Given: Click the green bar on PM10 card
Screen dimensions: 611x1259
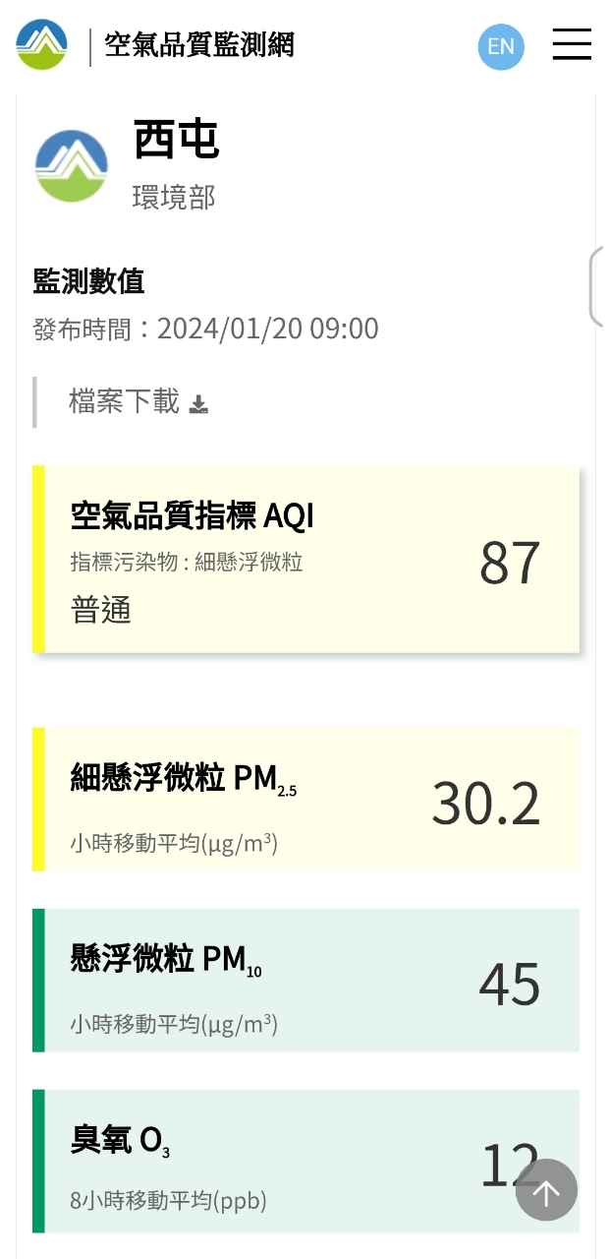Looking at the screenshot, I should (x=38, y=981).
